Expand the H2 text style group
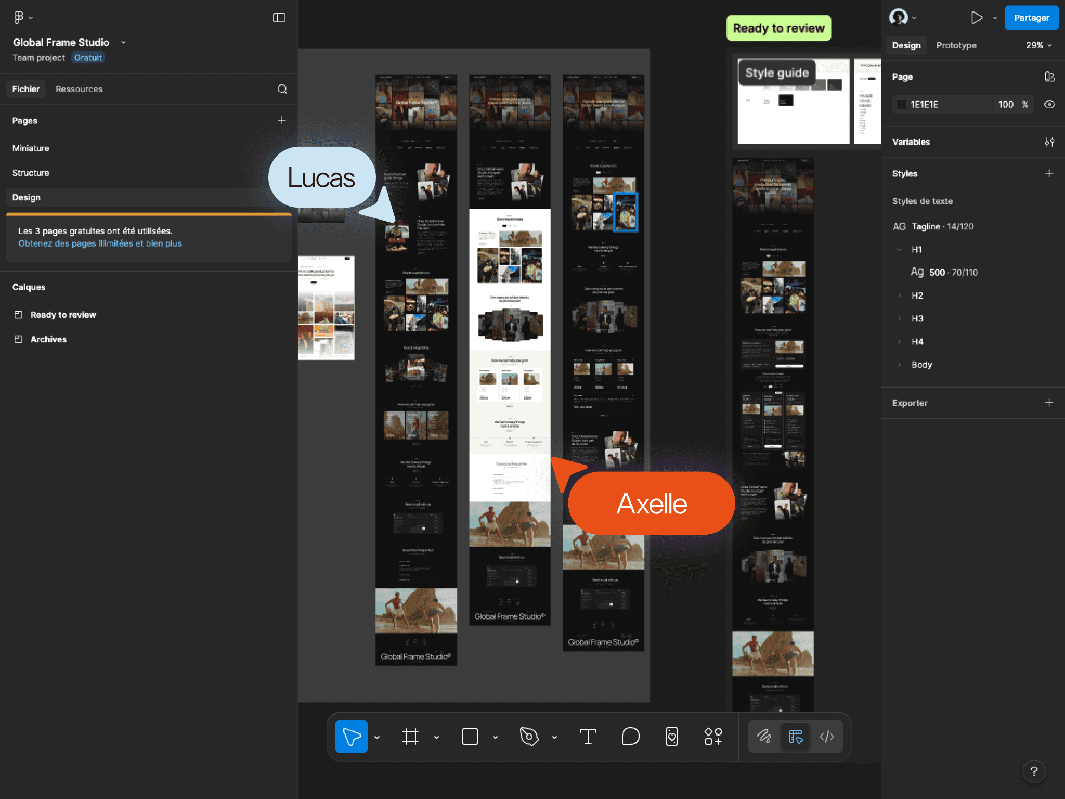The width and height of the screenshot is (1065, 799). click(x=900, y=295)
